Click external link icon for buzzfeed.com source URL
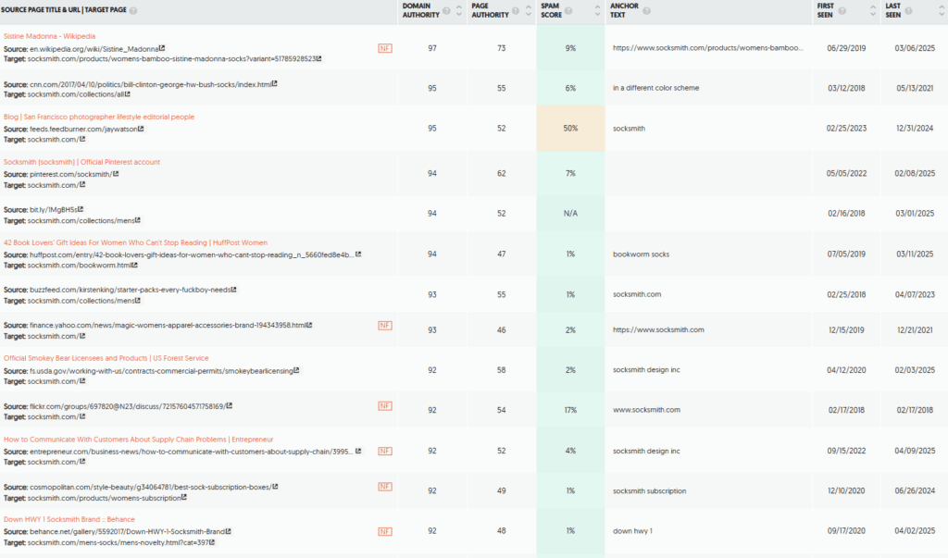 point(234,290)
